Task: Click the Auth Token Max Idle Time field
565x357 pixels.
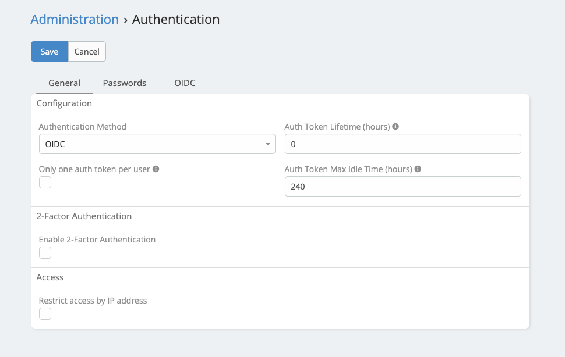Action: click(x=402, y=187)
